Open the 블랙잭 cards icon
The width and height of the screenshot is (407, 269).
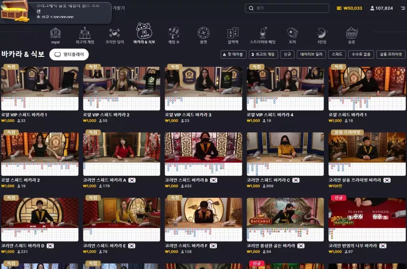233,33
